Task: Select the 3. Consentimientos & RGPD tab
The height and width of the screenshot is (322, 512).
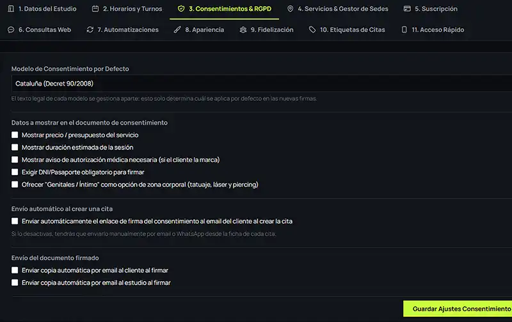Action: coord(225,9)
